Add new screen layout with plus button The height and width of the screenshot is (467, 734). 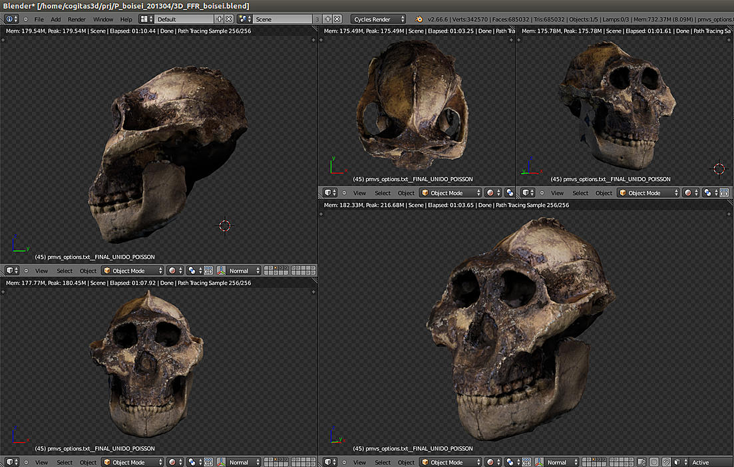220,19
